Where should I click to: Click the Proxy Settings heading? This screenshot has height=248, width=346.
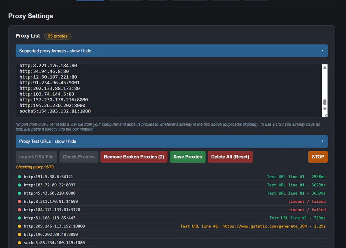pyautogui.click(x=31, y=16)
